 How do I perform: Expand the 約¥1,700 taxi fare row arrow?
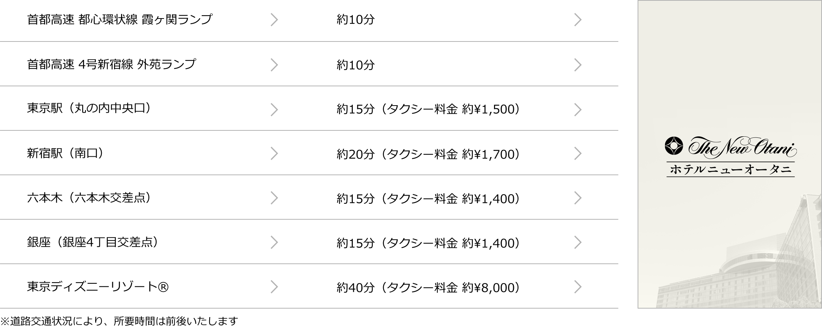[578, 153]
